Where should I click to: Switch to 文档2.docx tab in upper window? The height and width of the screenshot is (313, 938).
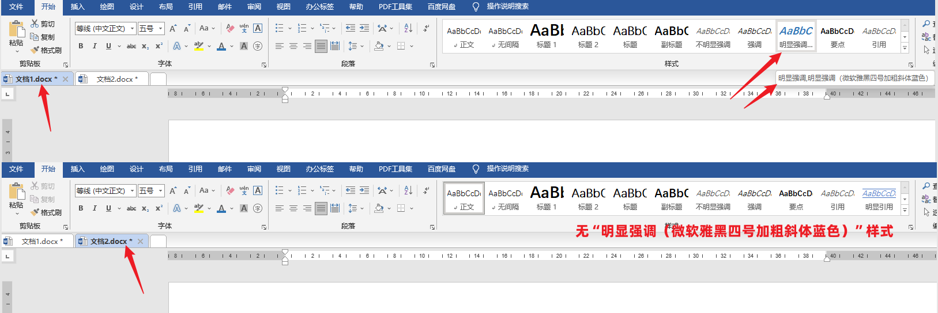[112, 79]
